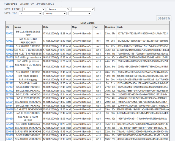The width and height of the screenshot is (175, 141).
Task: Open game ID 709476
Action: pyautogui.click(x=10, y=46)
